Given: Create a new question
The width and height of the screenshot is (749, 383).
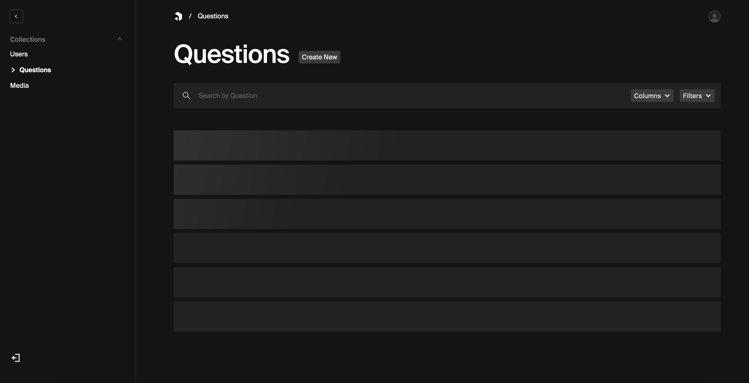Looking at the screenshot, I should (319, 57).
